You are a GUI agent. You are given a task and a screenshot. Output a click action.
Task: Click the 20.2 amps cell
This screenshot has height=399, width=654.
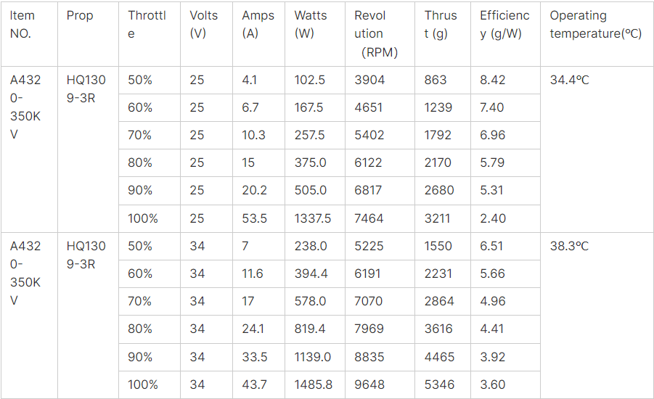point(254,190)
